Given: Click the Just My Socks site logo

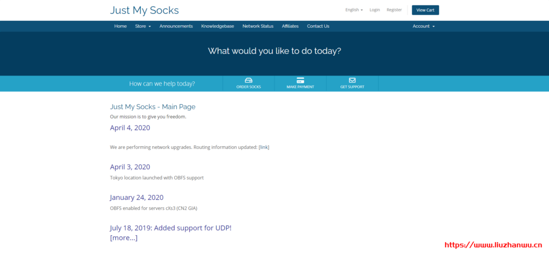Looking at the screenshot, I should coord(144,10).
